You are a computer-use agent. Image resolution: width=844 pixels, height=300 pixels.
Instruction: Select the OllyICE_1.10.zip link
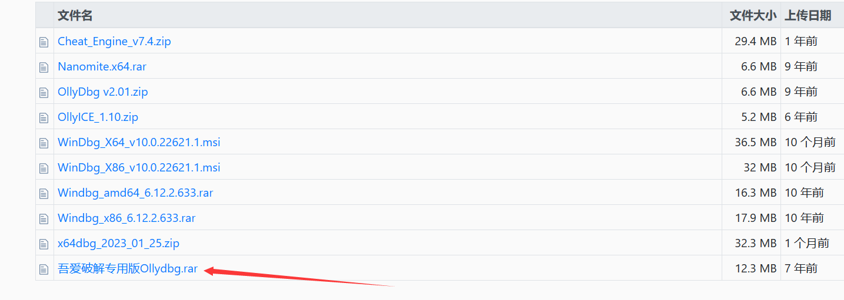pos(98,117)
